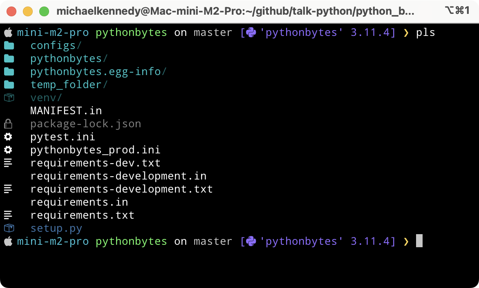This screenshot has width=479, height=288.
Task: Click the text lines icon beside requirements.txt
Action: 8,215
